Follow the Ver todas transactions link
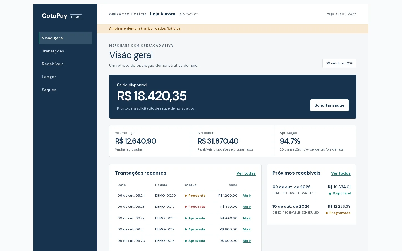 (x=246, y=173)
